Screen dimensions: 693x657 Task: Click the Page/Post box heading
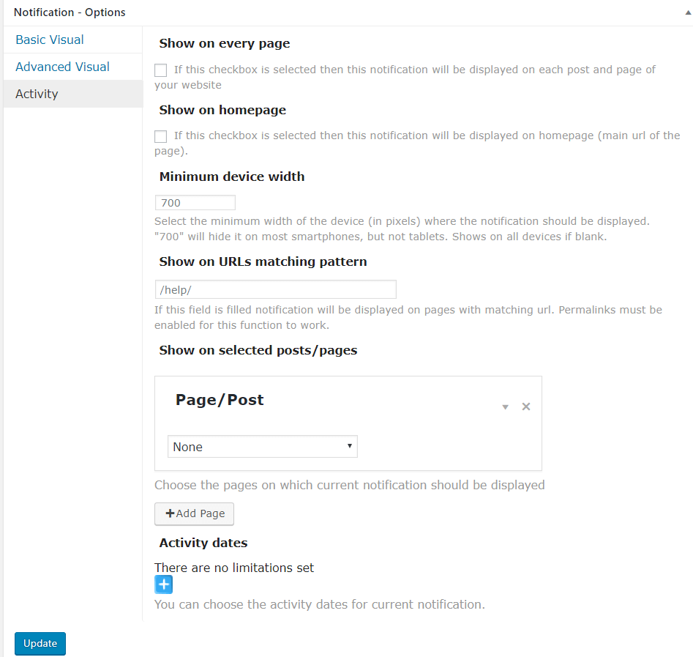(x=220, y=400)
